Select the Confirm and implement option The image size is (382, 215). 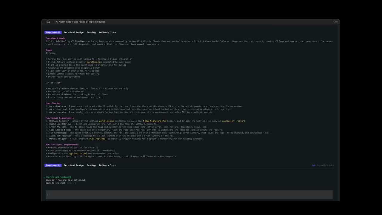point(58,177)
